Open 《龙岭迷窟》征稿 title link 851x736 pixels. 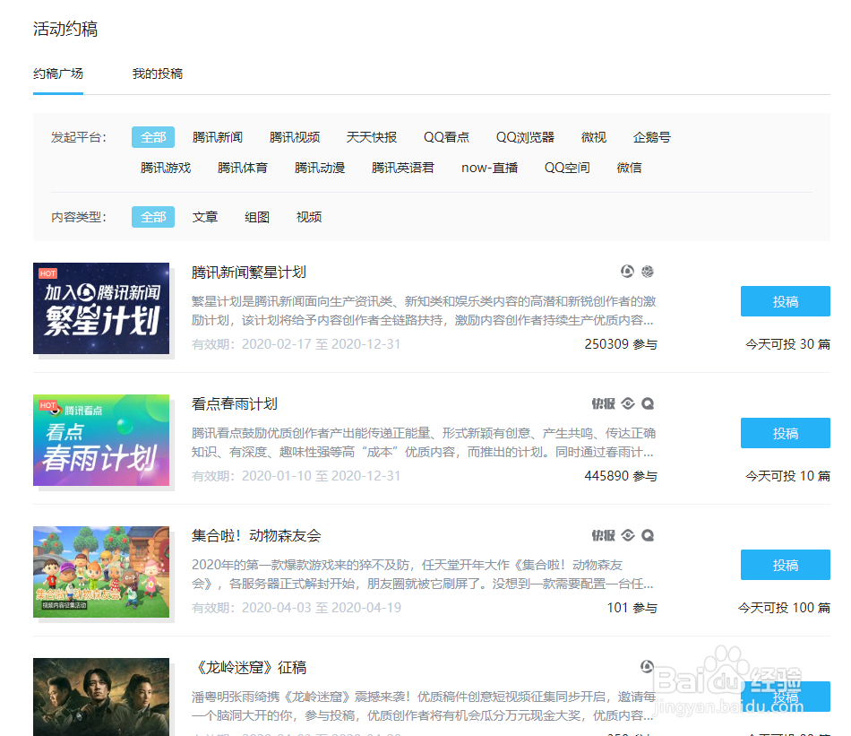pyautogui.click(x=249, y=668)
